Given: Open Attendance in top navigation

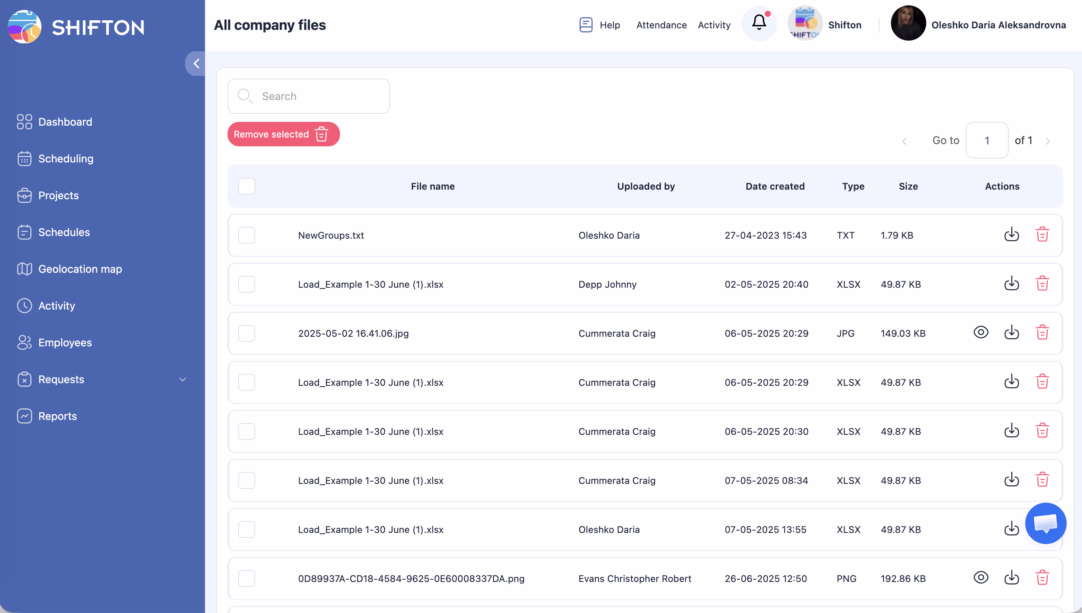Looking at the screenshot, I should tap(661, 25).
